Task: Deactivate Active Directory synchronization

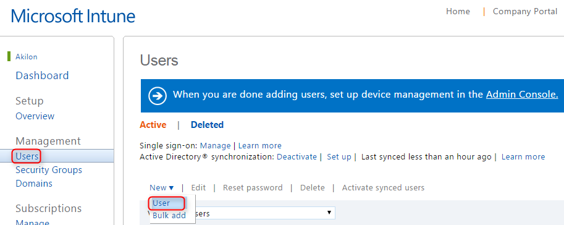Action: 297,157
